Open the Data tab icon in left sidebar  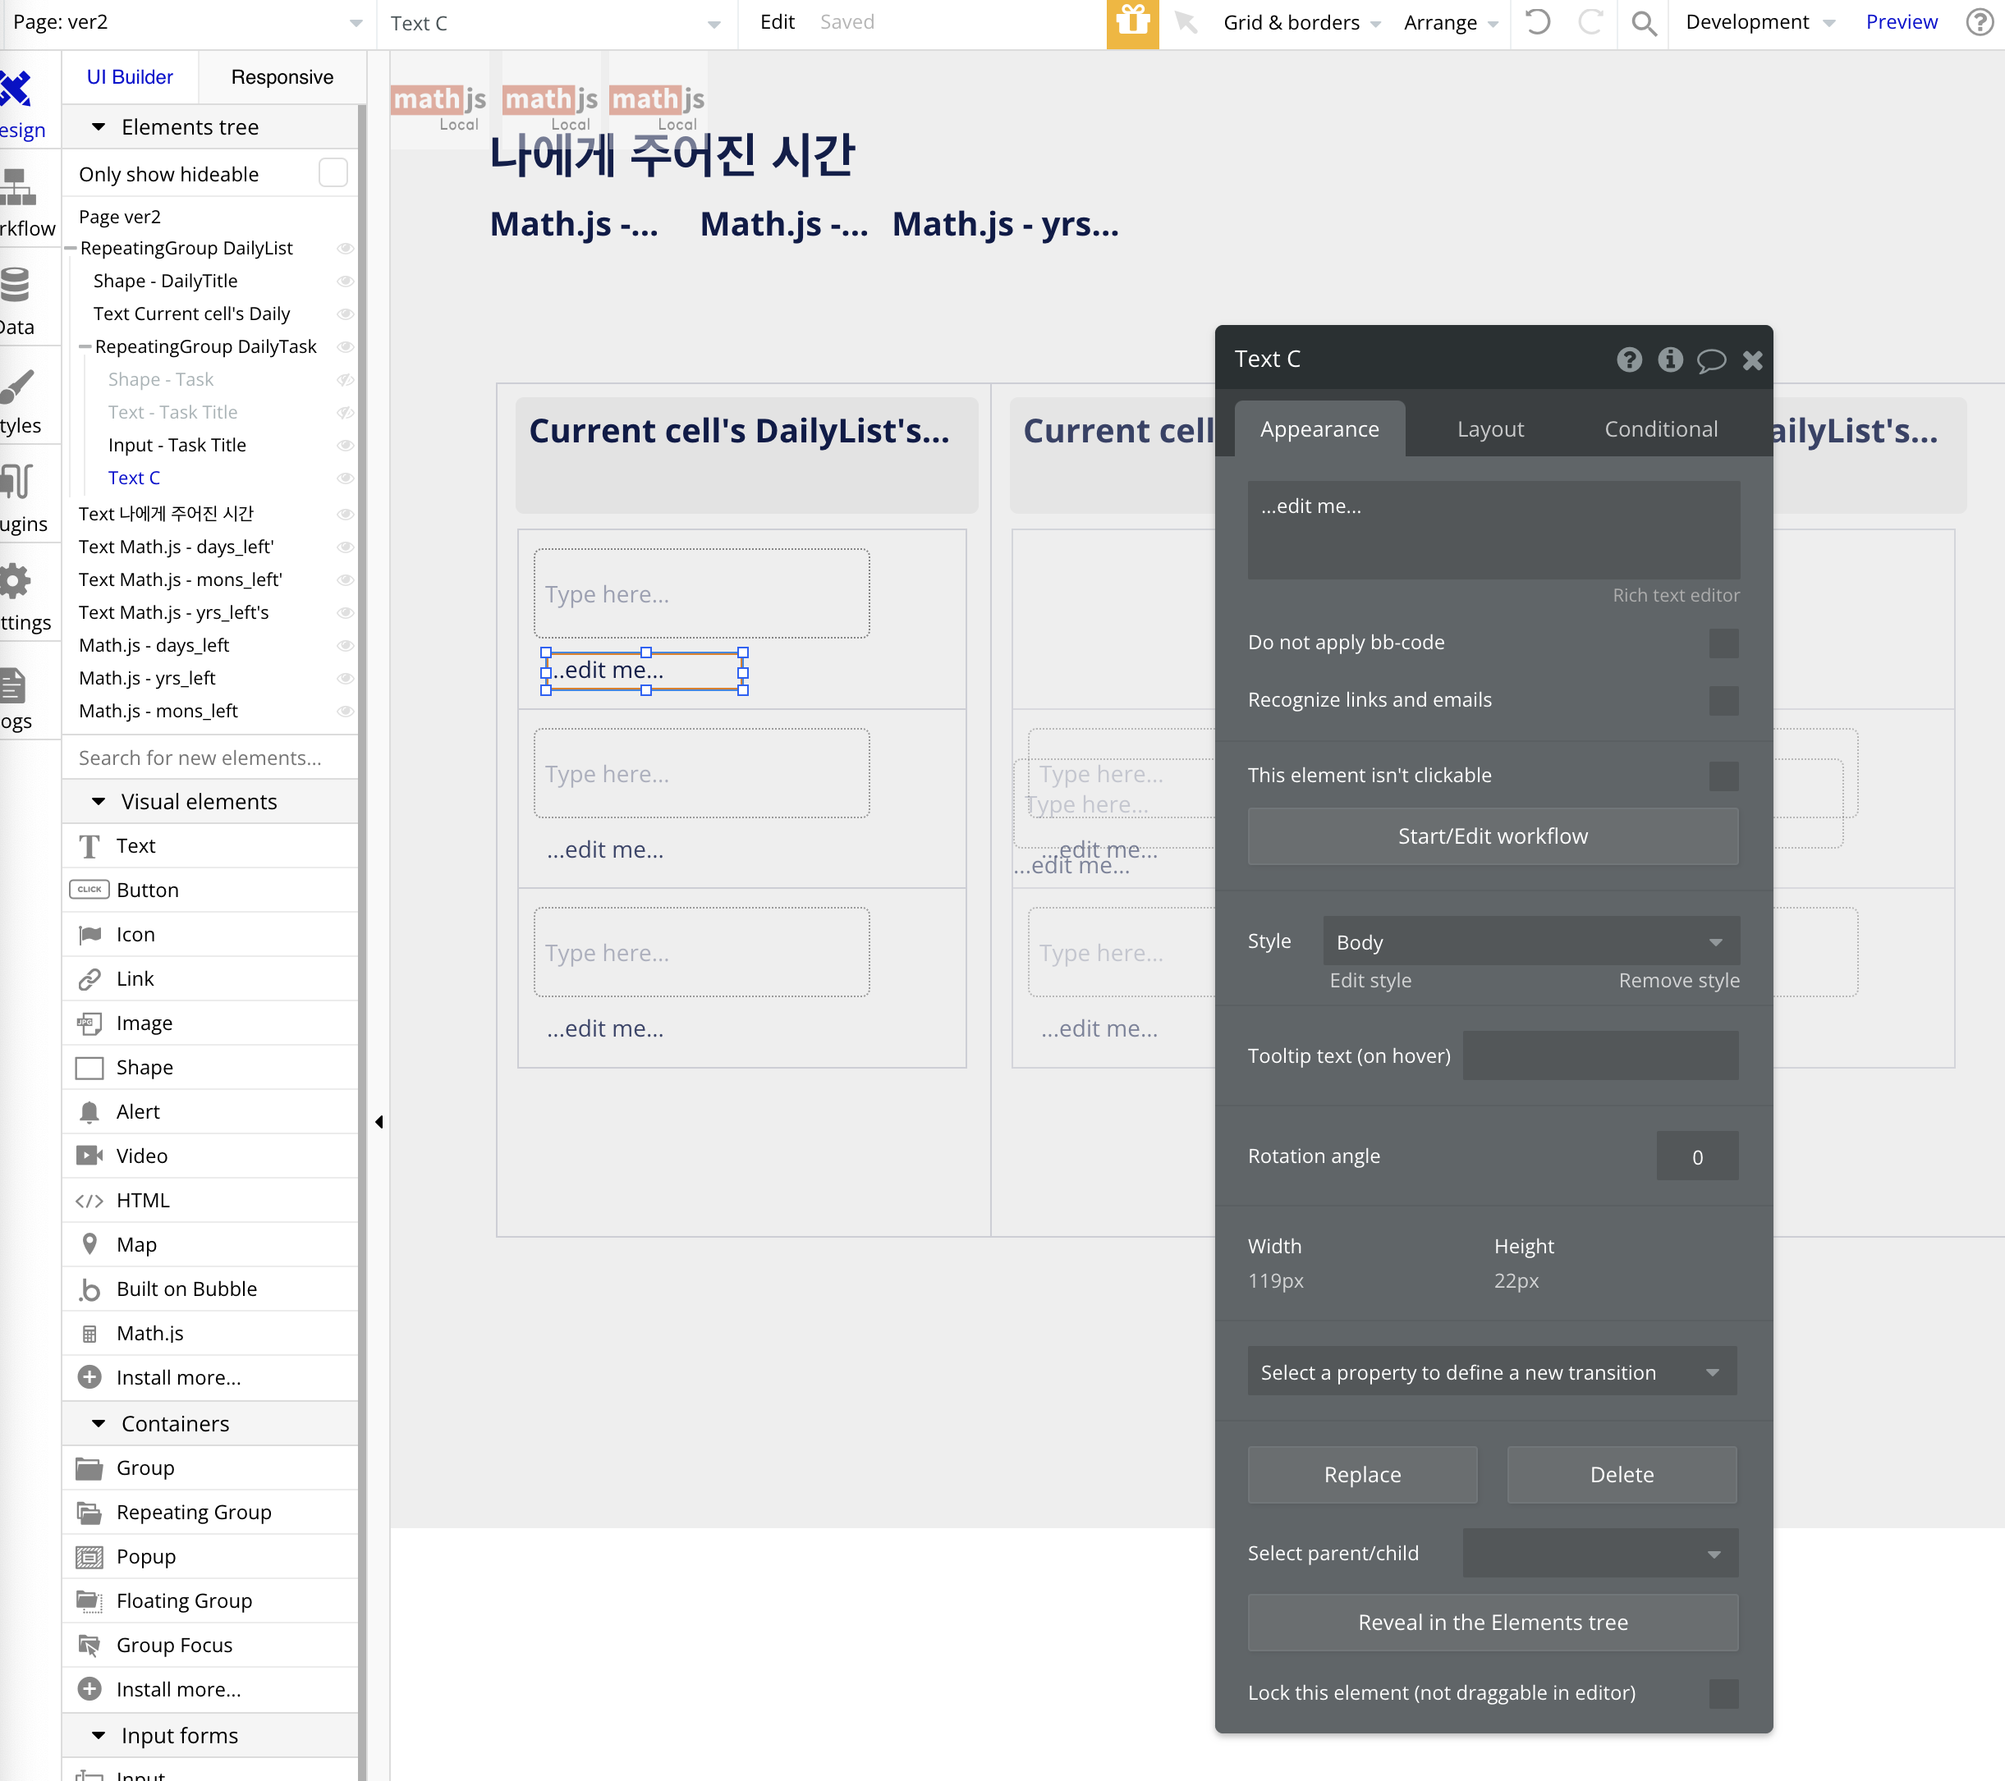click(16, 286)
